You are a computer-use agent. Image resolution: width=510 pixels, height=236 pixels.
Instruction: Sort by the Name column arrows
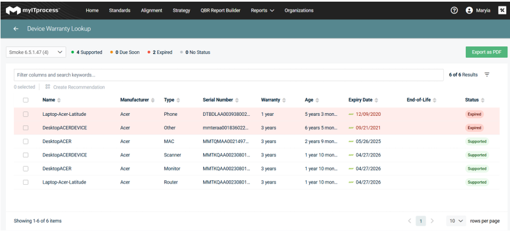pyautogui.click(x=59, y=100)
